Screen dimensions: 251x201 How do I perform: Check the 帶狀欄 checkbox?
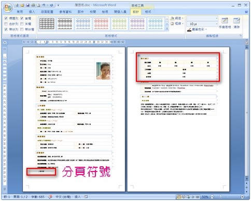tap(22, 30)
